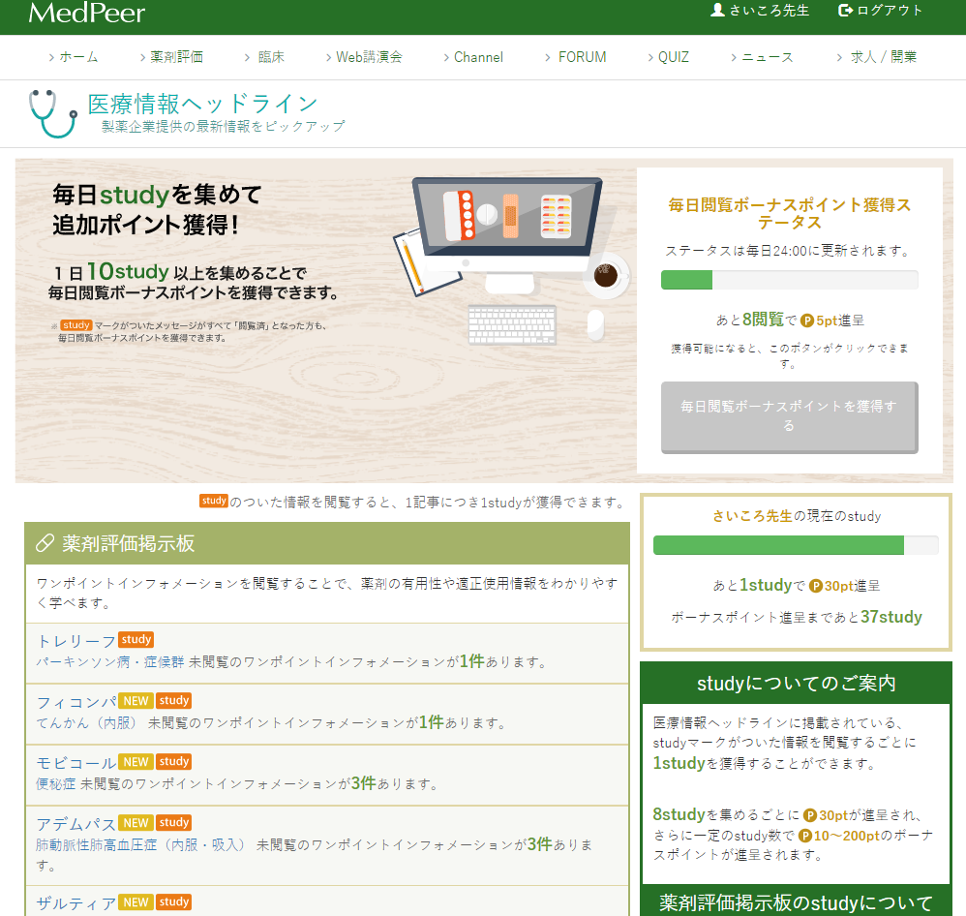The height and width of the screenshot is (916, 966).
Task: Click the 薬剤評価掲示板のstudyについて header
Action: [796, 901]
